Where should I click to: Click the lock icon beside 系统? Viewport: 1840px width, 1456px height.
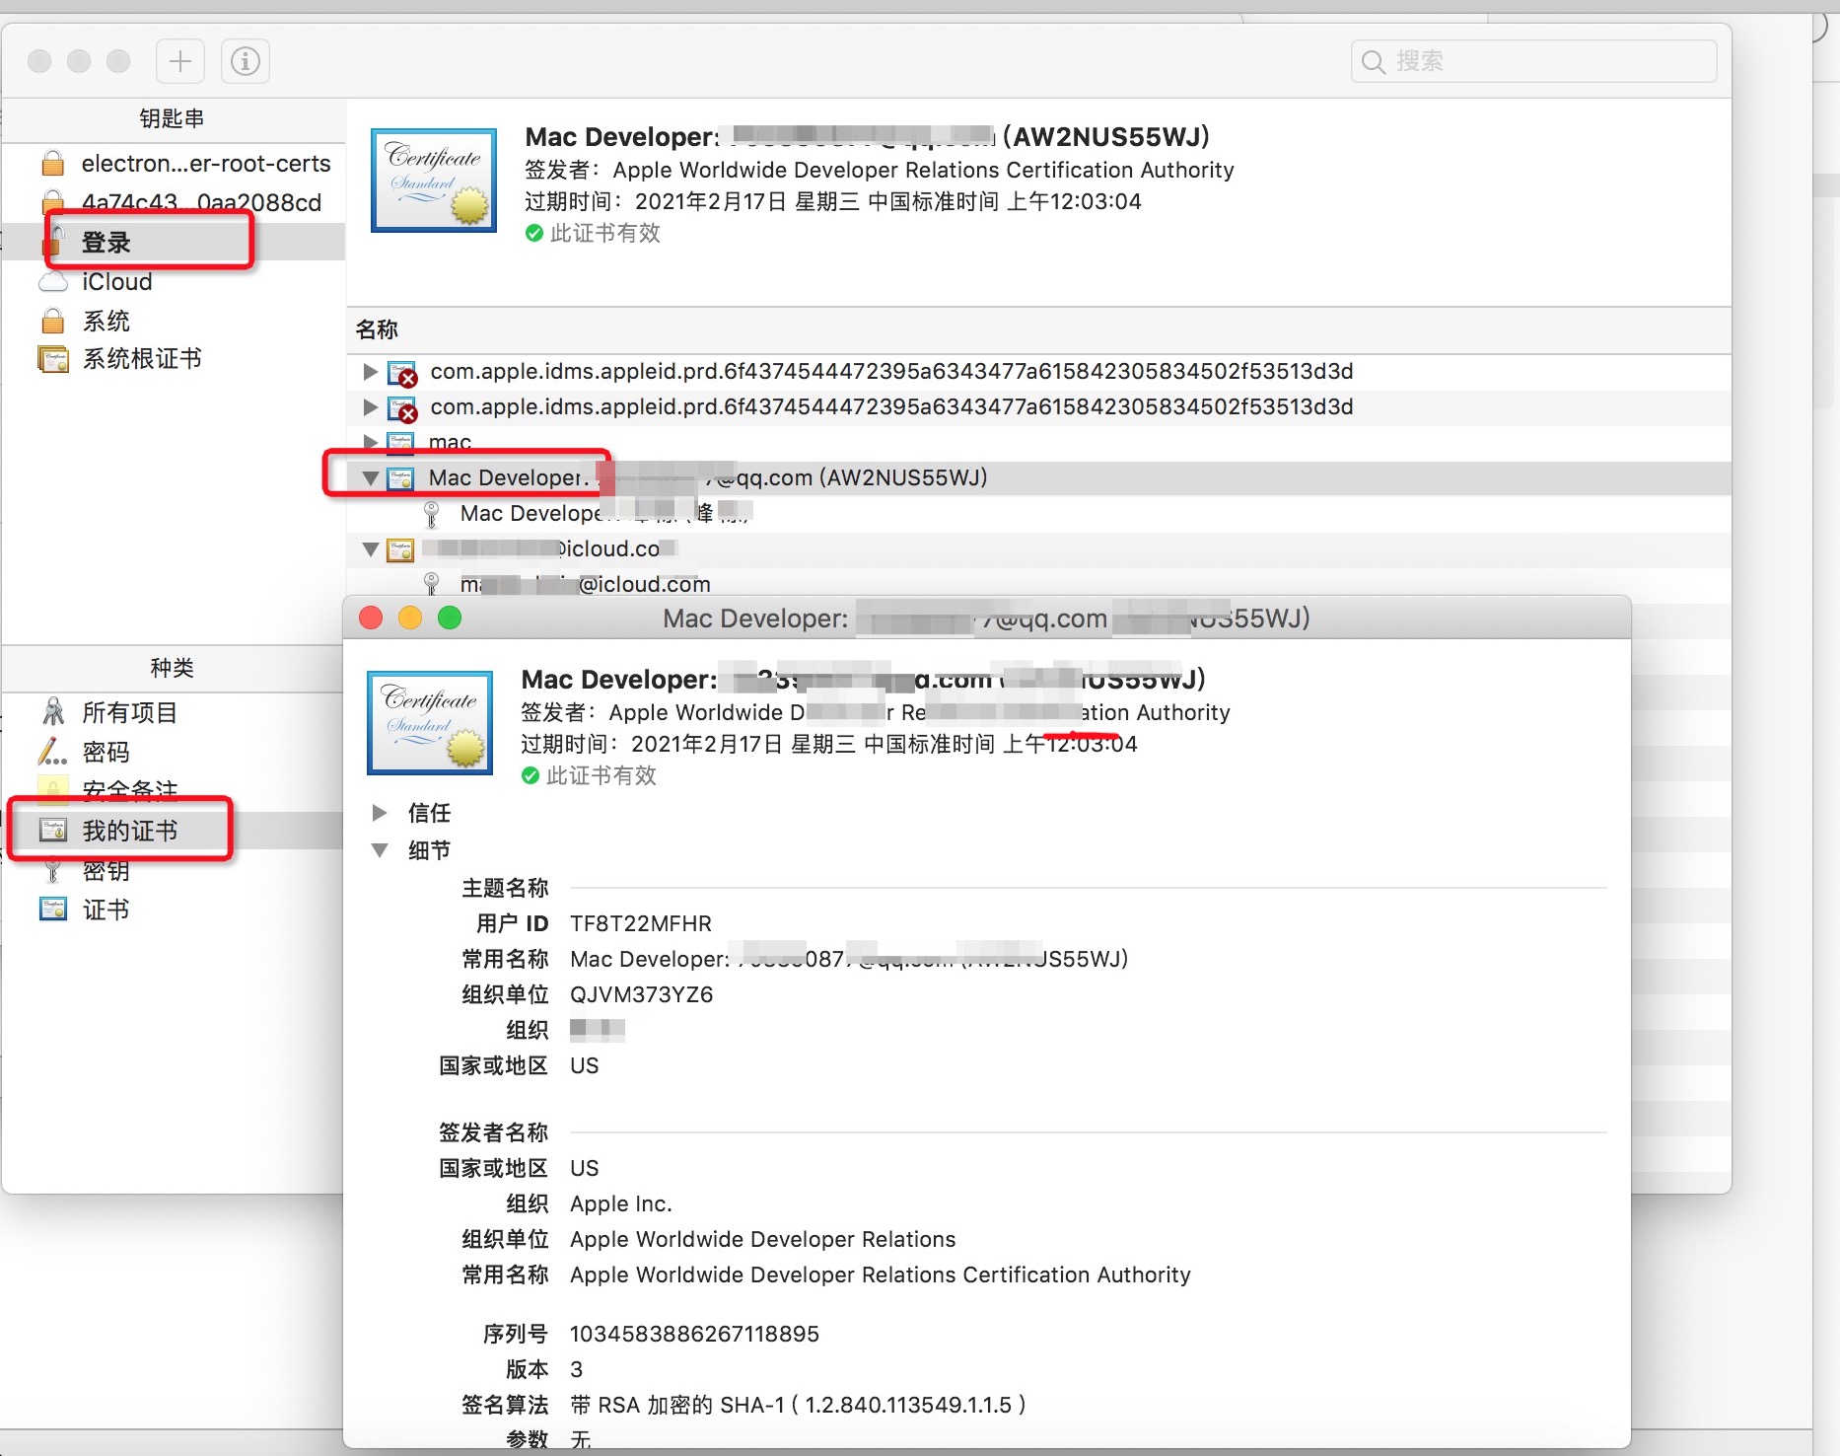[53, 321]
